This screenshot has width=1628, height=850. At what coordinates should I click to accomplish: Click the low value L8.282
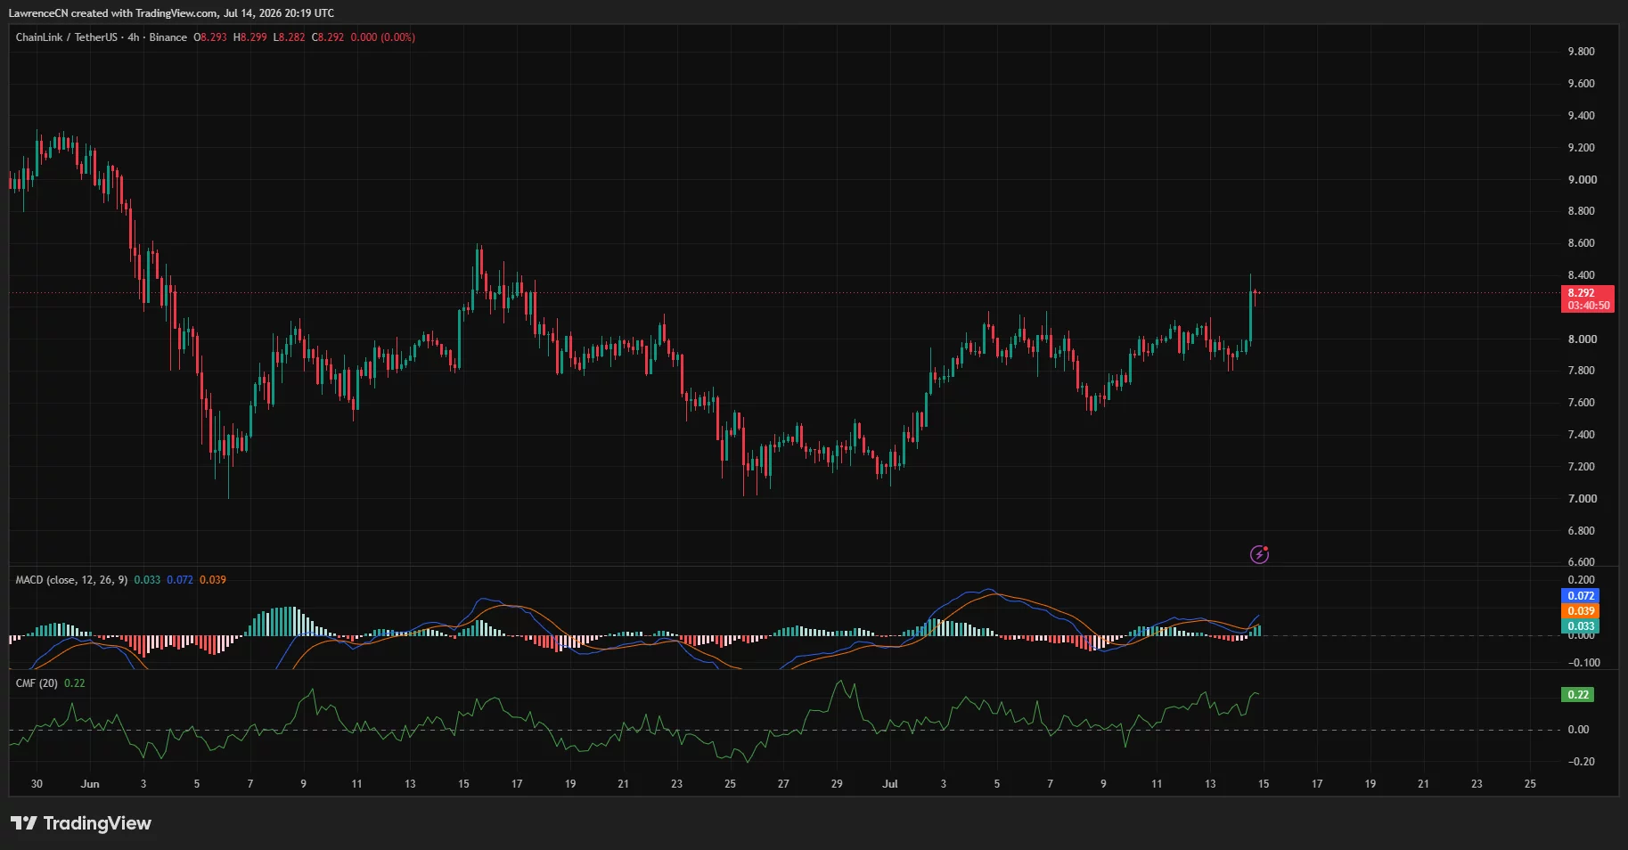click(x=289, y=37)
